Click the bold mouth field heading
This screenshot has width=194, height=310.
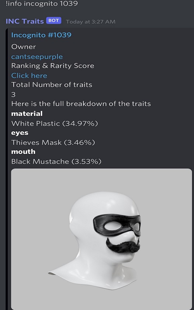click(23, 152)
